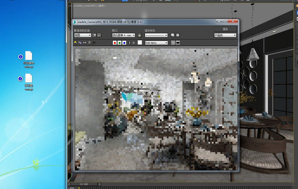Click the render window title bar app icon
Image resolution: width=298 pixels, height=189 pixels.
point(75,22)
